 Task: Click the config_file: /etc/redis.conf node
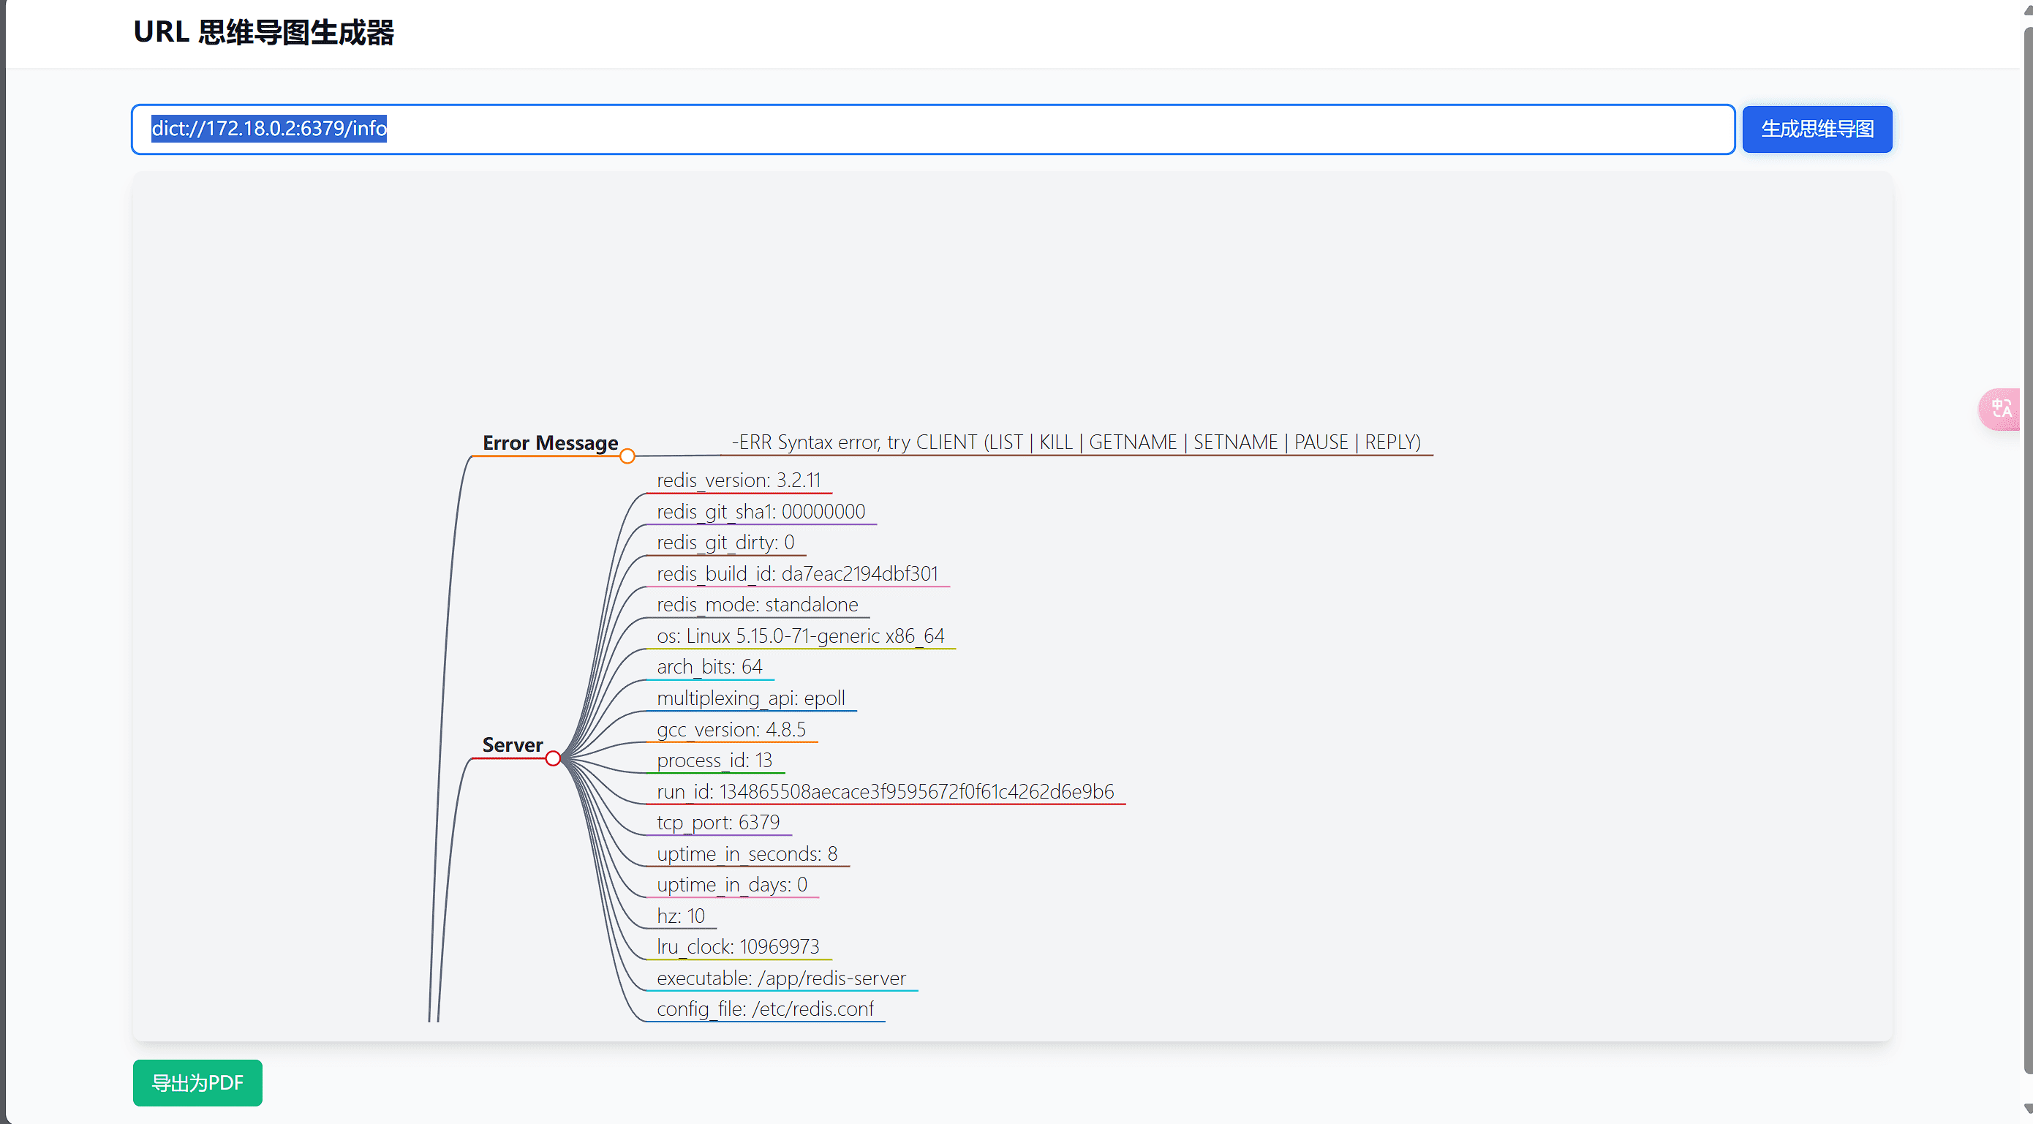click(765, 1008)
